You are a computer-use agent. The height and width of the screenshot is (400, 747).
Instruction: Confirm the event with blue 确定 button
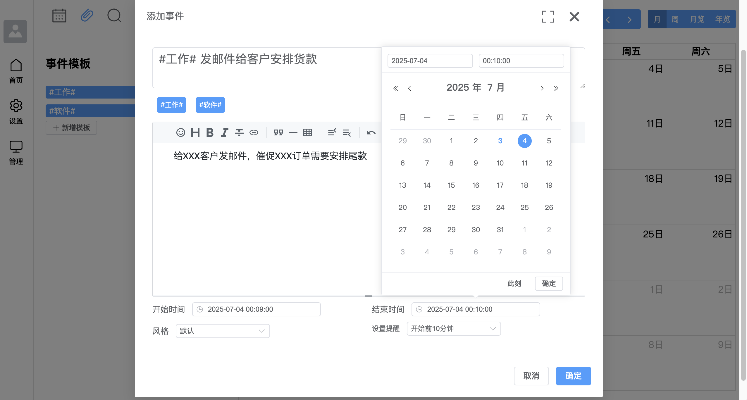[x=573, y=376]
